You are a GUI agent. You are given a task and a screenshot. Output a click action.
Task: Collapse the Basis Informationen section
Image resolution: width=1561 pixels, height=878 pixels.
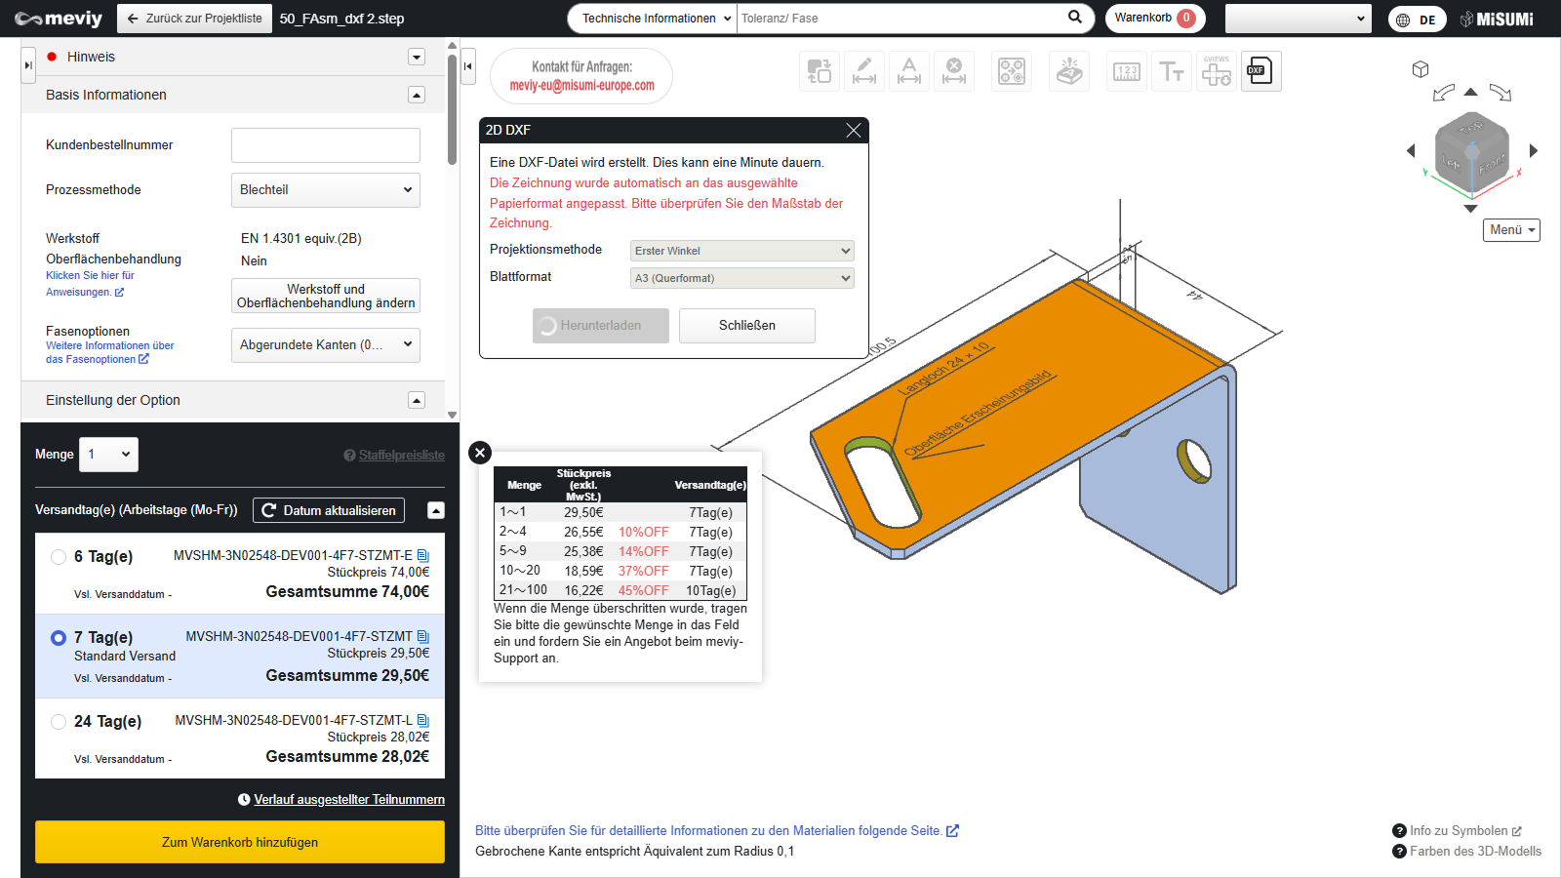[417, 95]
